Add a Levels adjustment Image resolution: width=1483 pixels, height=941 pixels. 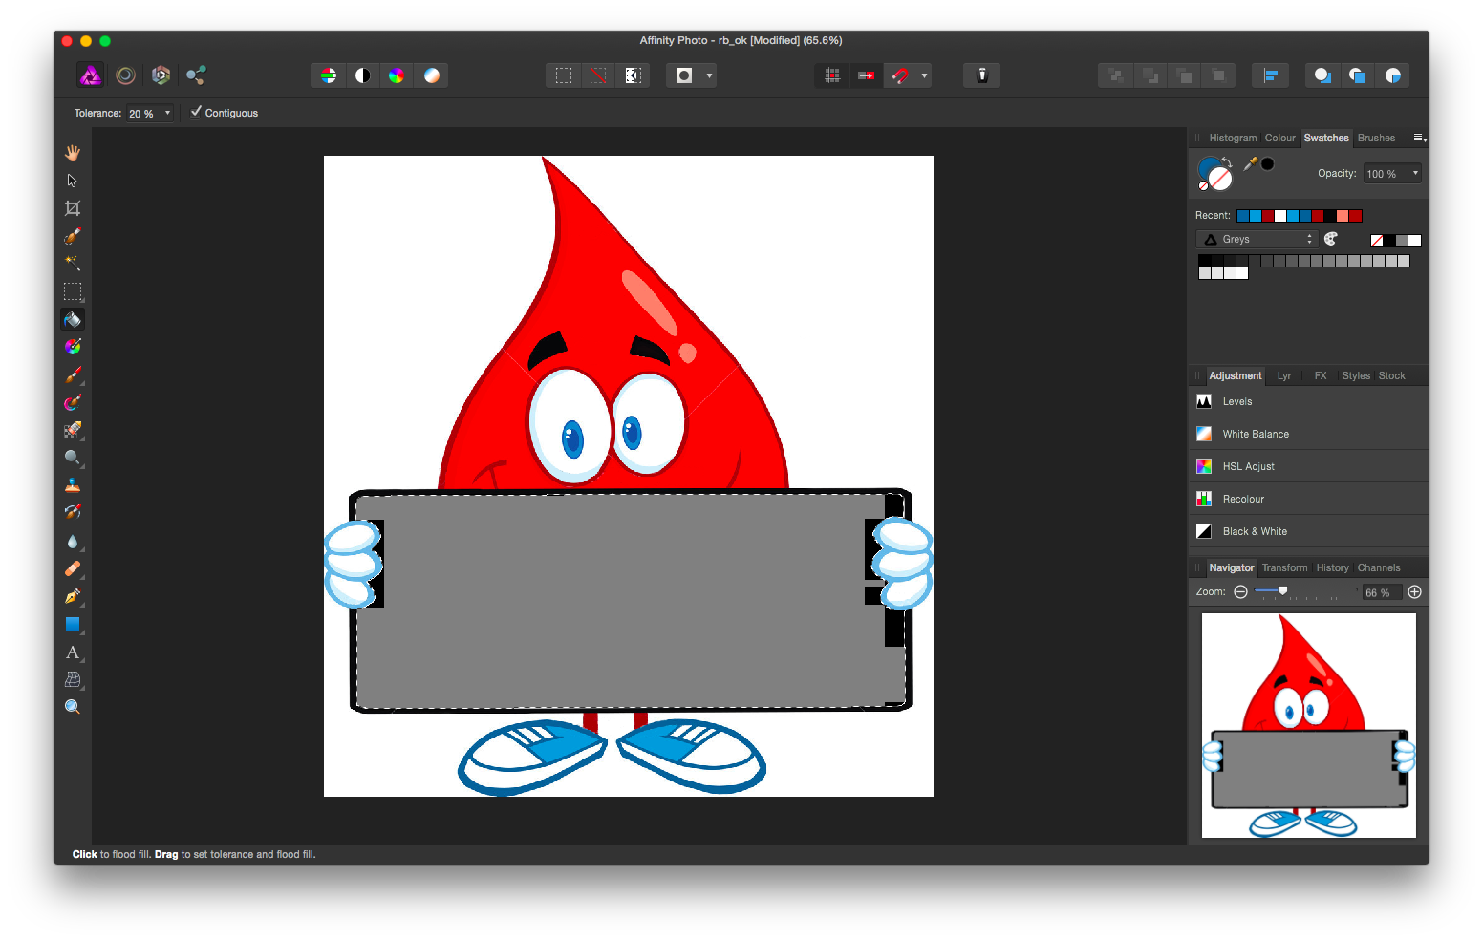pos(1308,401)
